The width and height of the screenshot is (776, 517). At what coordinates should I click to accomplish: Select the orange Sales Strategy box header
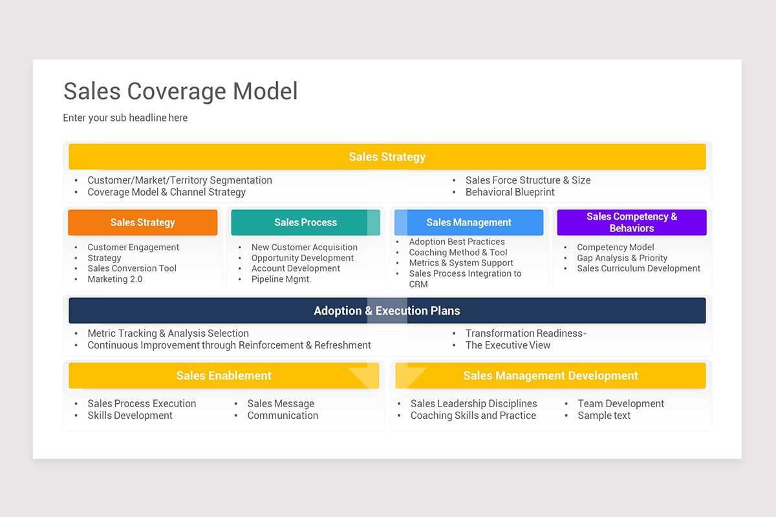(142, 222)
